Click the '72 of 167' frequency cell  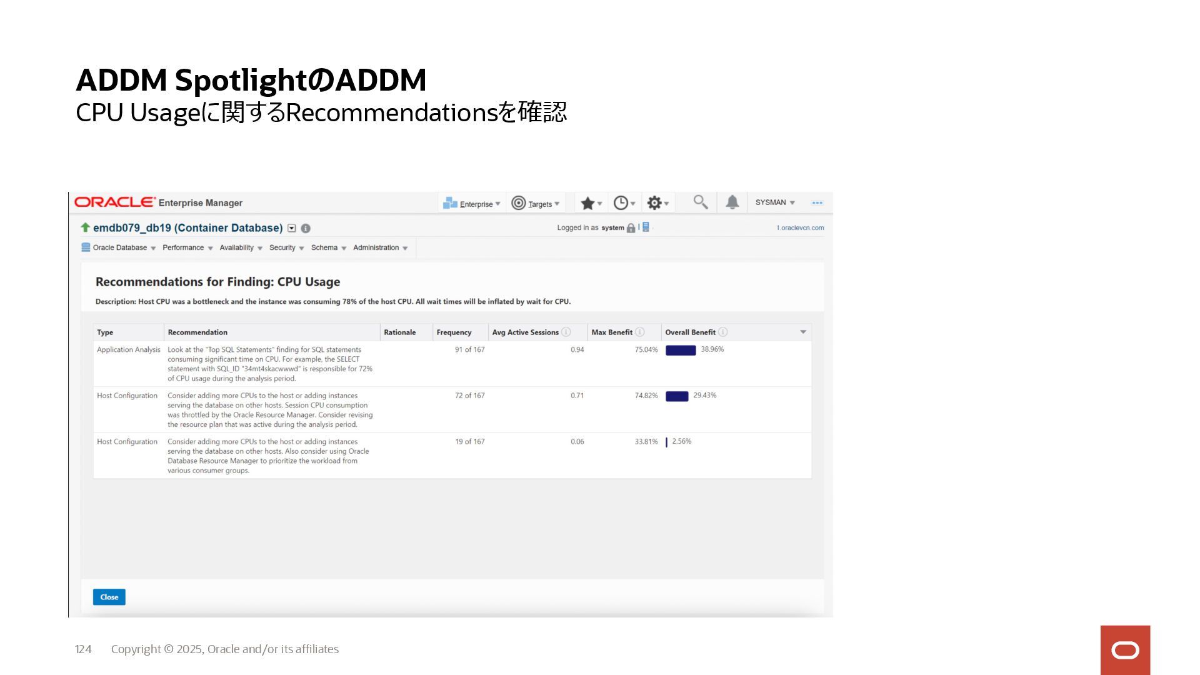(469, 396)
